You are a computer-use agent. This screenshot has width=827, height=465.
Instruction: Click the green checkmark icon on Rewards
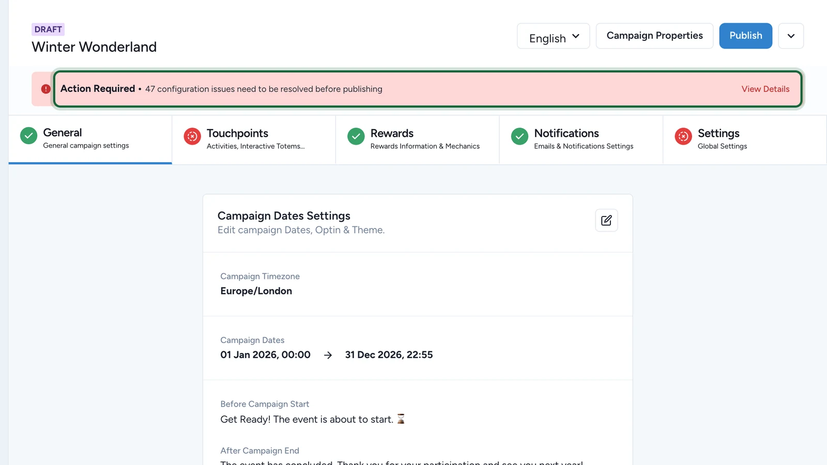356,136
